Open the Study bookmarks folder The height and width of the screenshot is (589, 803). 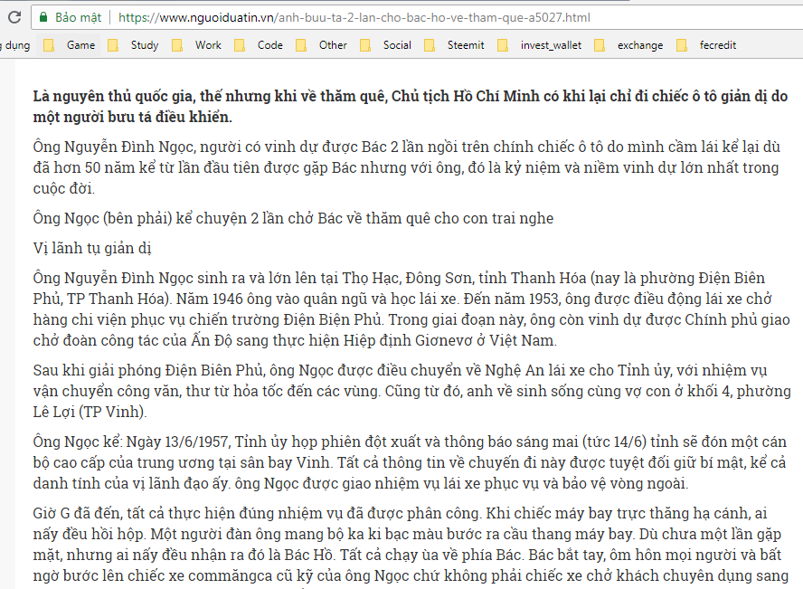[133, 45]
